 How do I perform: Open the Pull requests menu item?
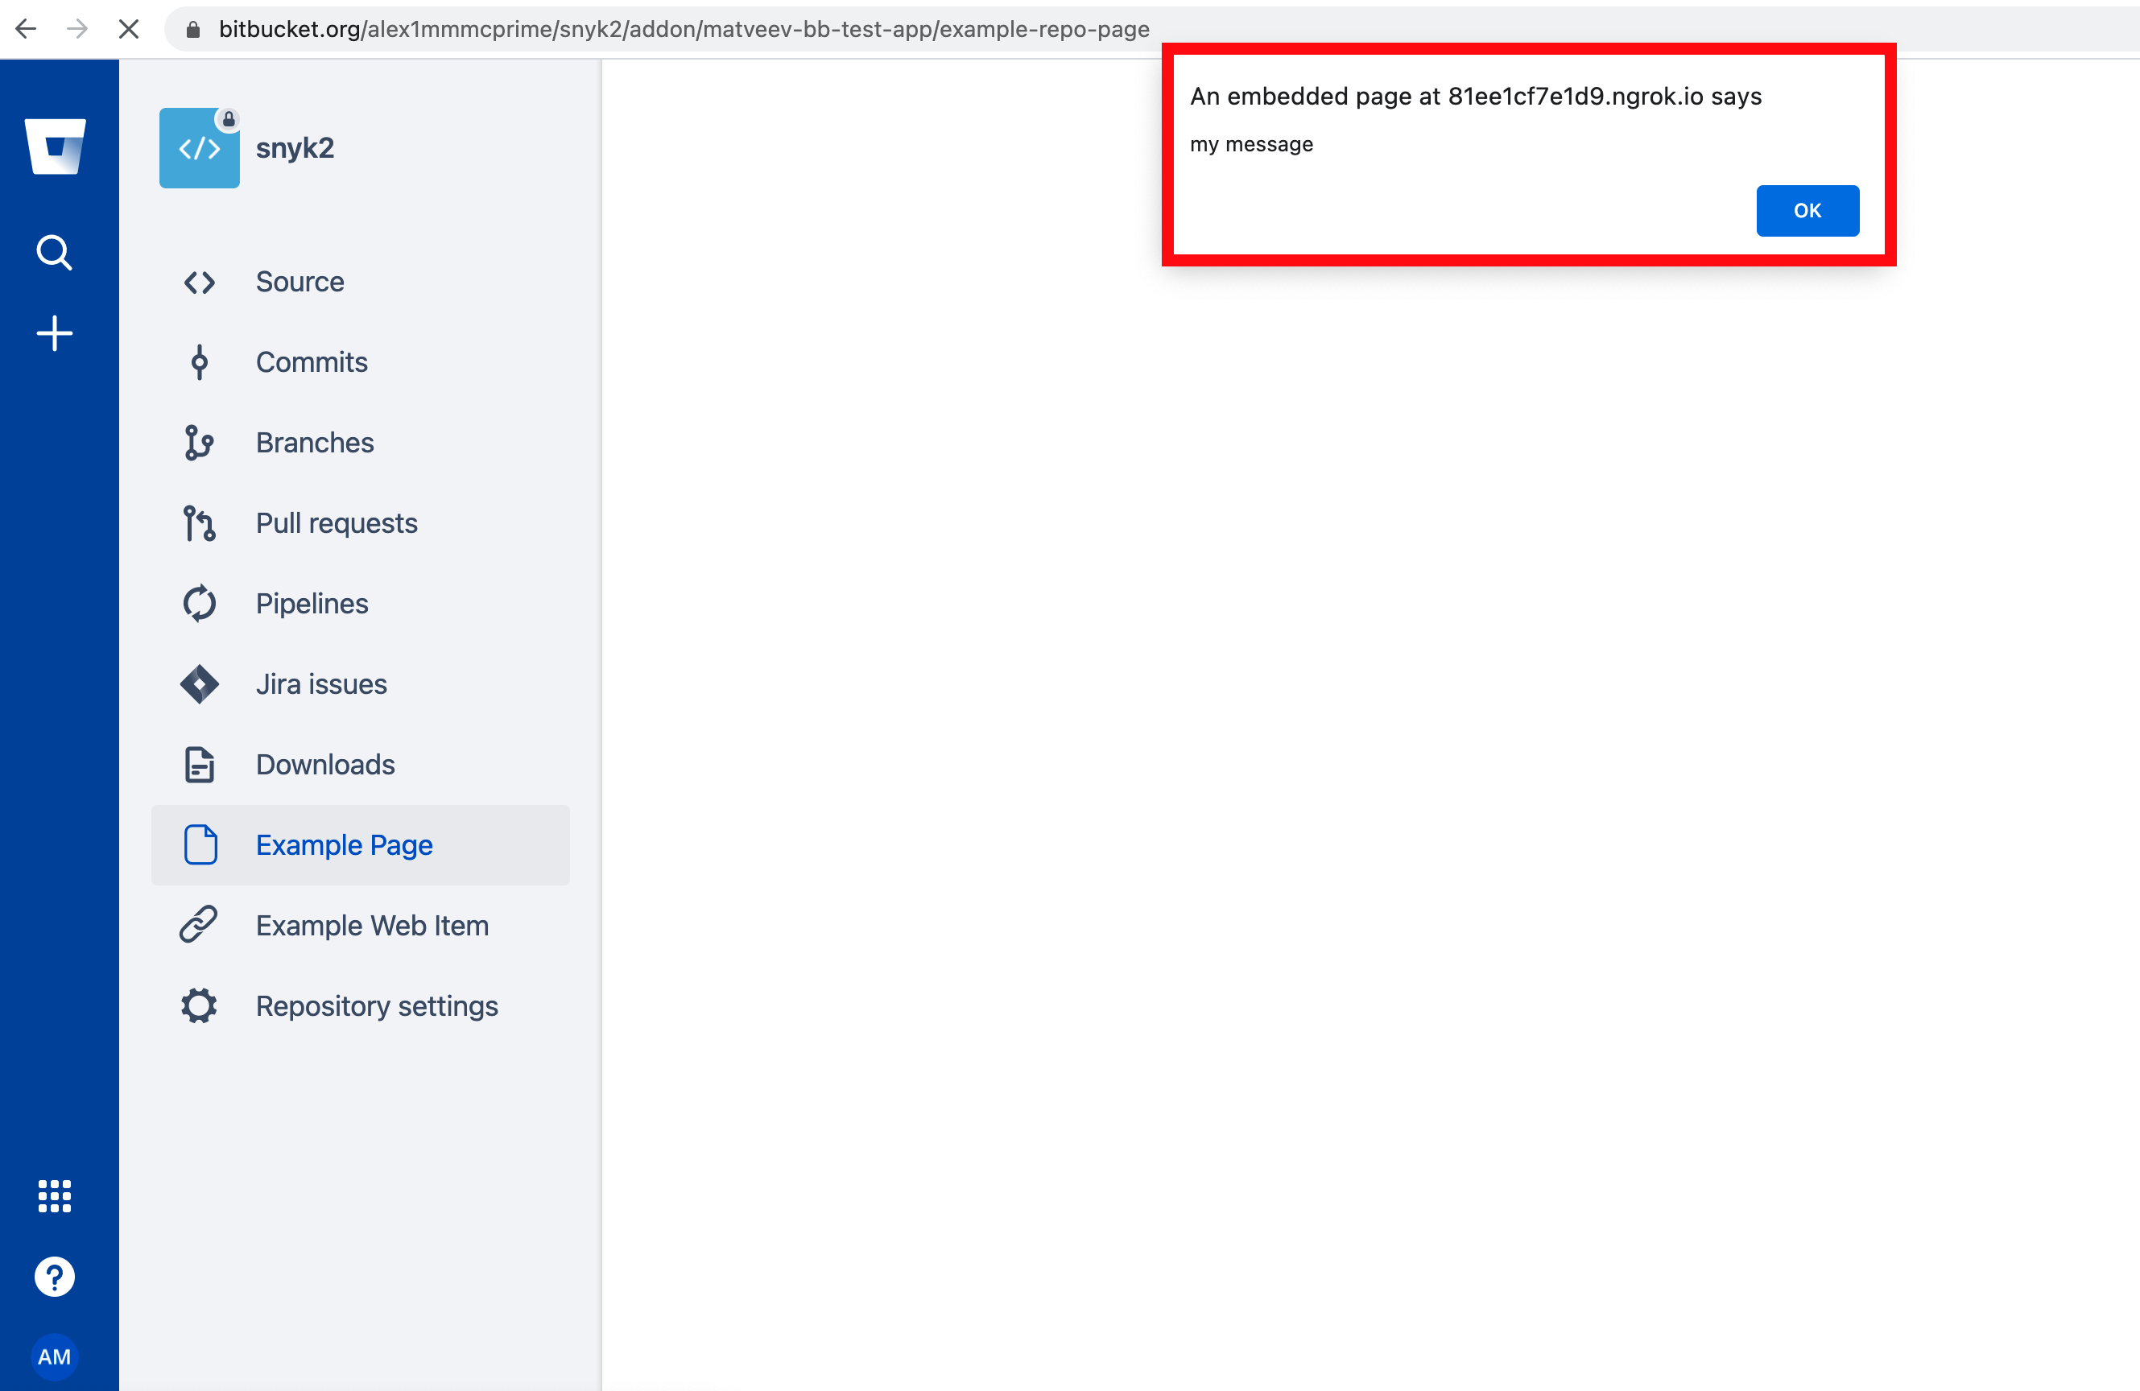[x=361, y=523]
